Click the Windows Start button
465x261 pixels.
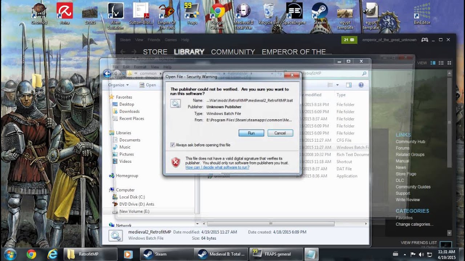10,254
